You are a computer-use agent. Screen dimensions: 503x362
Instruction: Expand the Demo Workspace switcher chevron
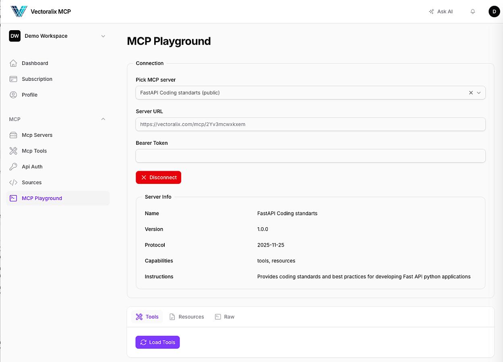[103, 36]
